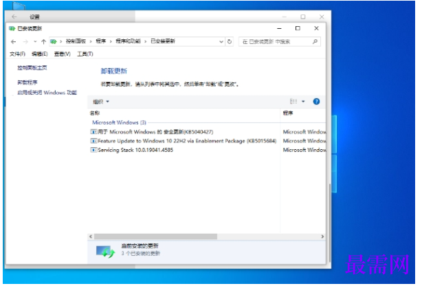
Task: Click the forward navigation arrow
Action: click(25, 42)
